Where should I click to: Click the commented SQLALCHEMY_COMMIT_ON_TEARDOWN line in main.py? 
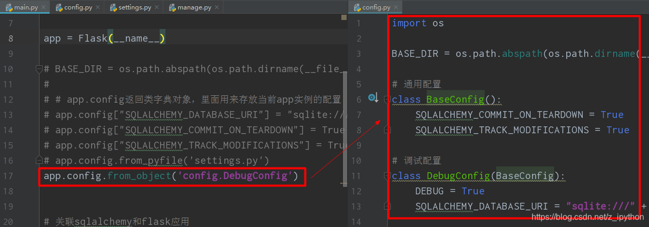[x=194, y=130]
